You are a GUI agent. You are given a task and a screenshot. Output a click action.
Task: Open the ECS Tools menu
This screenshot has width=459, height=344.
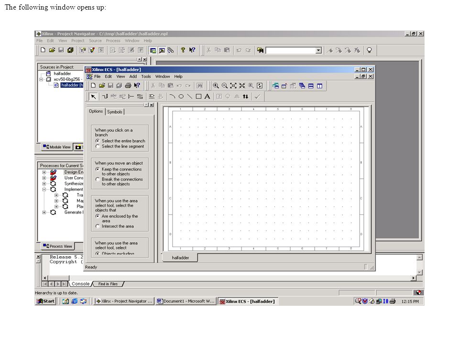[146, 76]
